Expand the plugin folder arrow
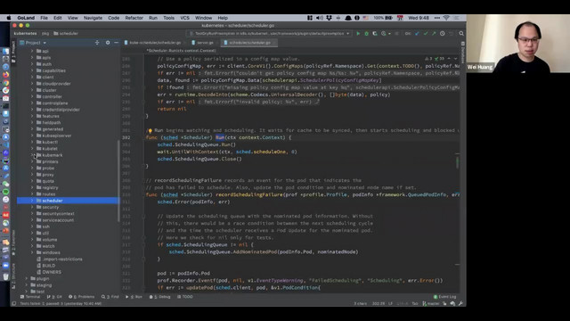Image resolution: width=570 pixels, height=321 pixels. [27, 278]
